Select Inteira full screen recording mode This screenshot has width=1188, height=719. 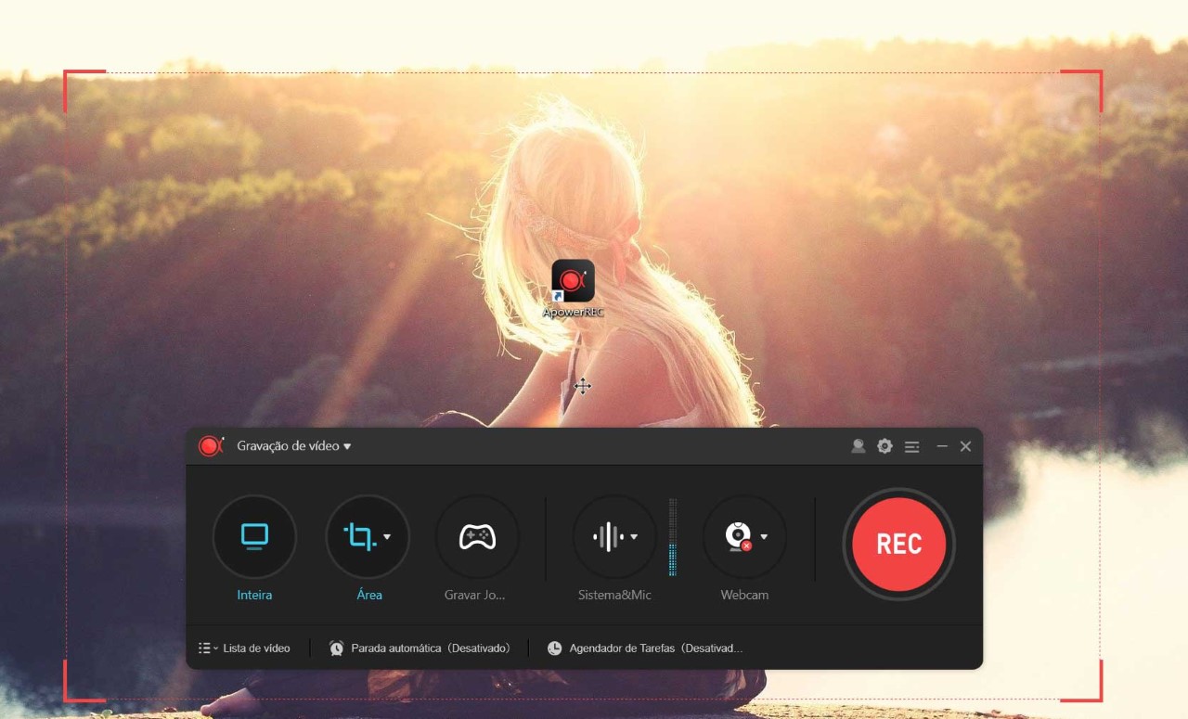(x=254, y=536)
